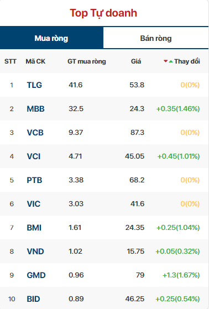Viewport: 209px width, 309px height.
Task: Open the VCI stock ticker
Action: [34, 156]
